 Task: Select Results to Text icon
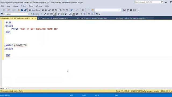click(70, 14)
